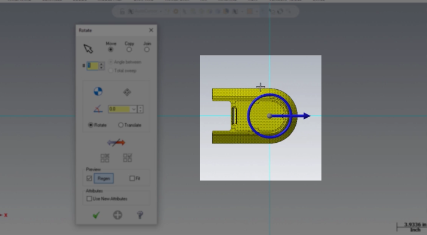This screenshot has height=235, width=427.
Task: Click the select entities arrow icon
Action: [88, 49]
